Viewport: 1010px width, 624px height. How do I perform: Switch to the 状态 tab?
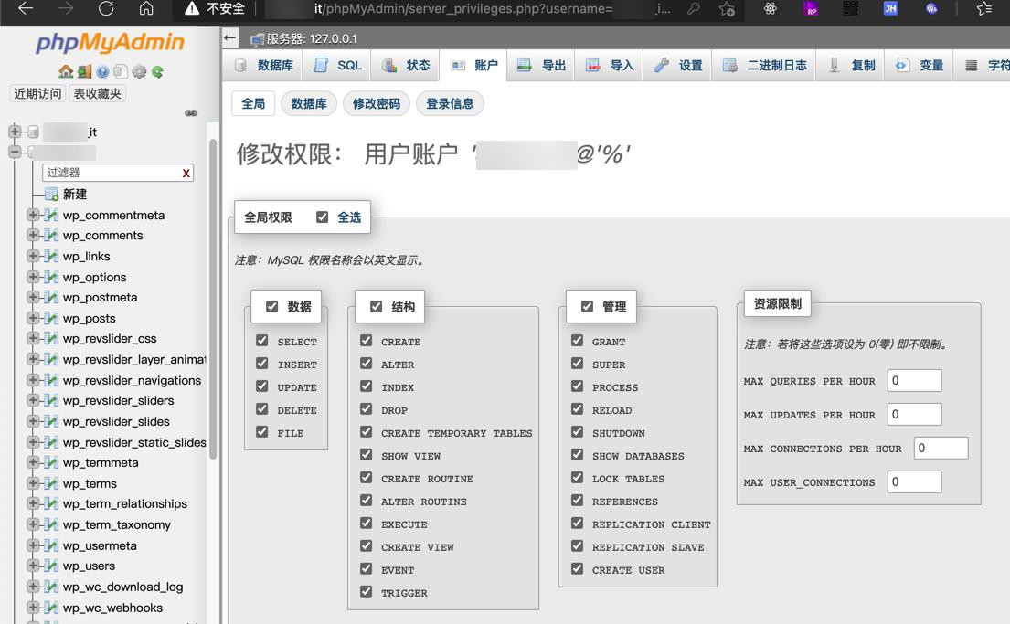click(406, 65)
